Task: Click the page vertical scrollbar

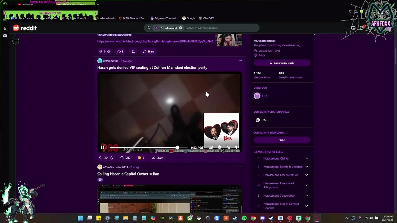Action: [x=395, y=56]
